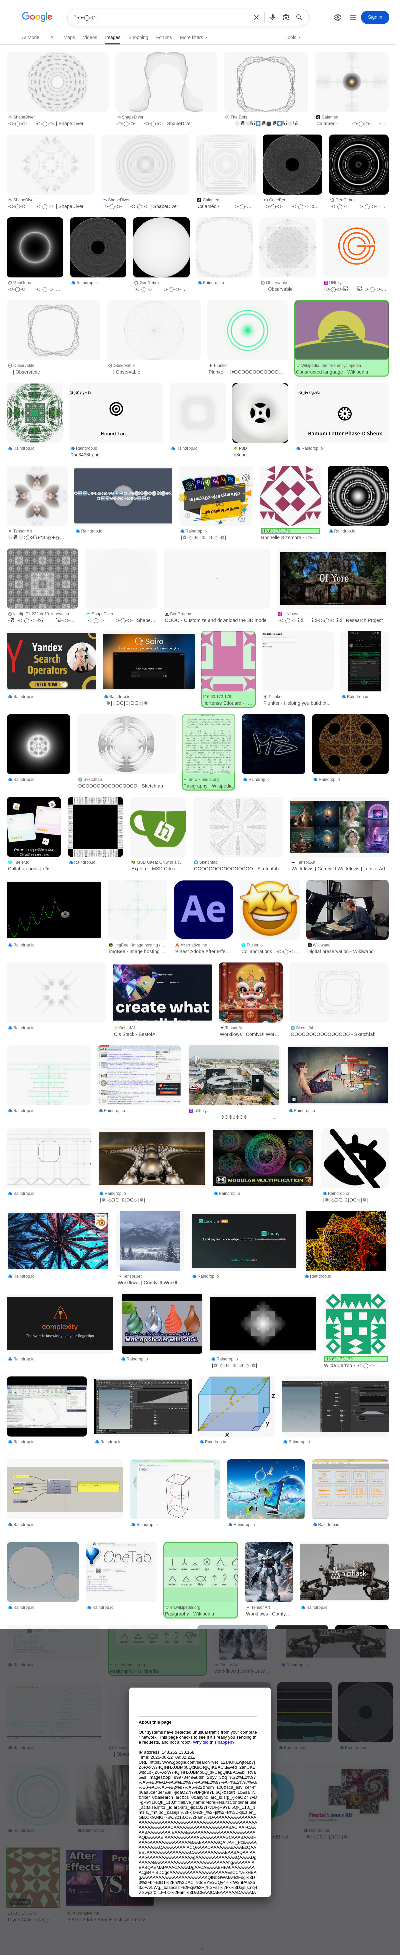The width and height of the screenshot is (400, 1955).
Task: Go to the Google homepage via logo
Action: pyautogui.click(x=36, y=17)
